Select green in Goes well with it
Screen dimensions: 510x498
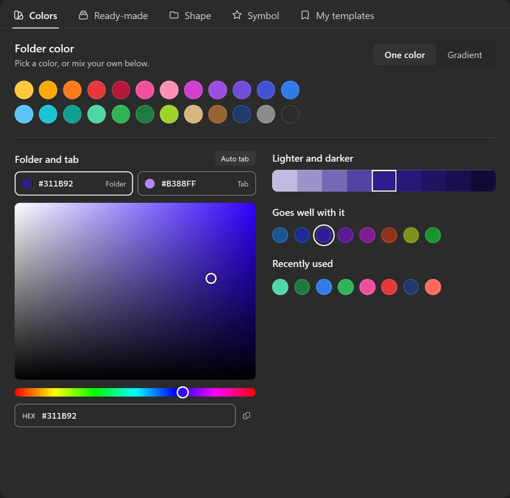433,235
